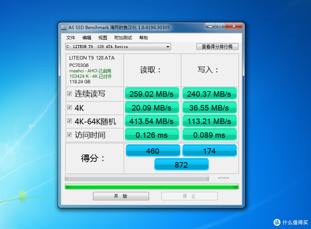Click the total score 872
The image size is (311, 229).
(181, 165)
